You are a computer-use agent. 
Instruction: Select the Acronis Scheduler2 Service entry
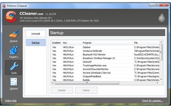click(x=105, y=73)
